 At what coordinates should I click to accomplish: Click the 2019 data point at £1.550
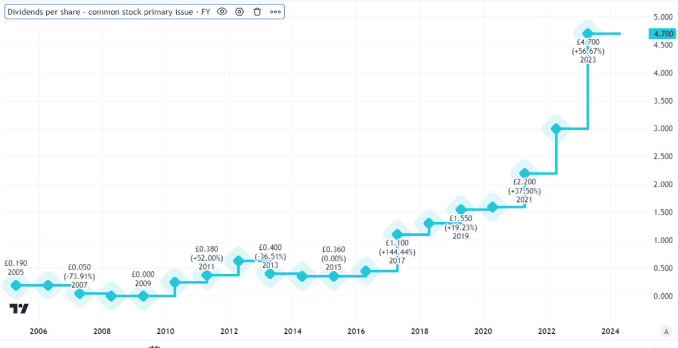(460, 210)
